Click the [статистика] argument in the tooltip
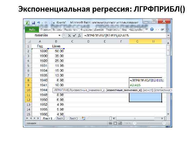 163,90
